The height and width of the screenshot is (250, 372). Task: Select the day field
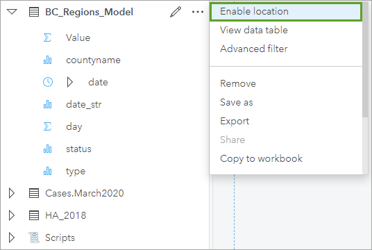[74, 127]
